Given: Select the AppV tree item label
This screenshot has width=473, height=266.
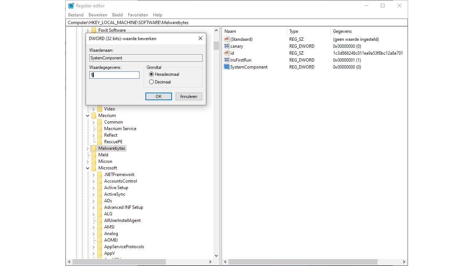Looking at the screenshot, I should click(109, 253).
